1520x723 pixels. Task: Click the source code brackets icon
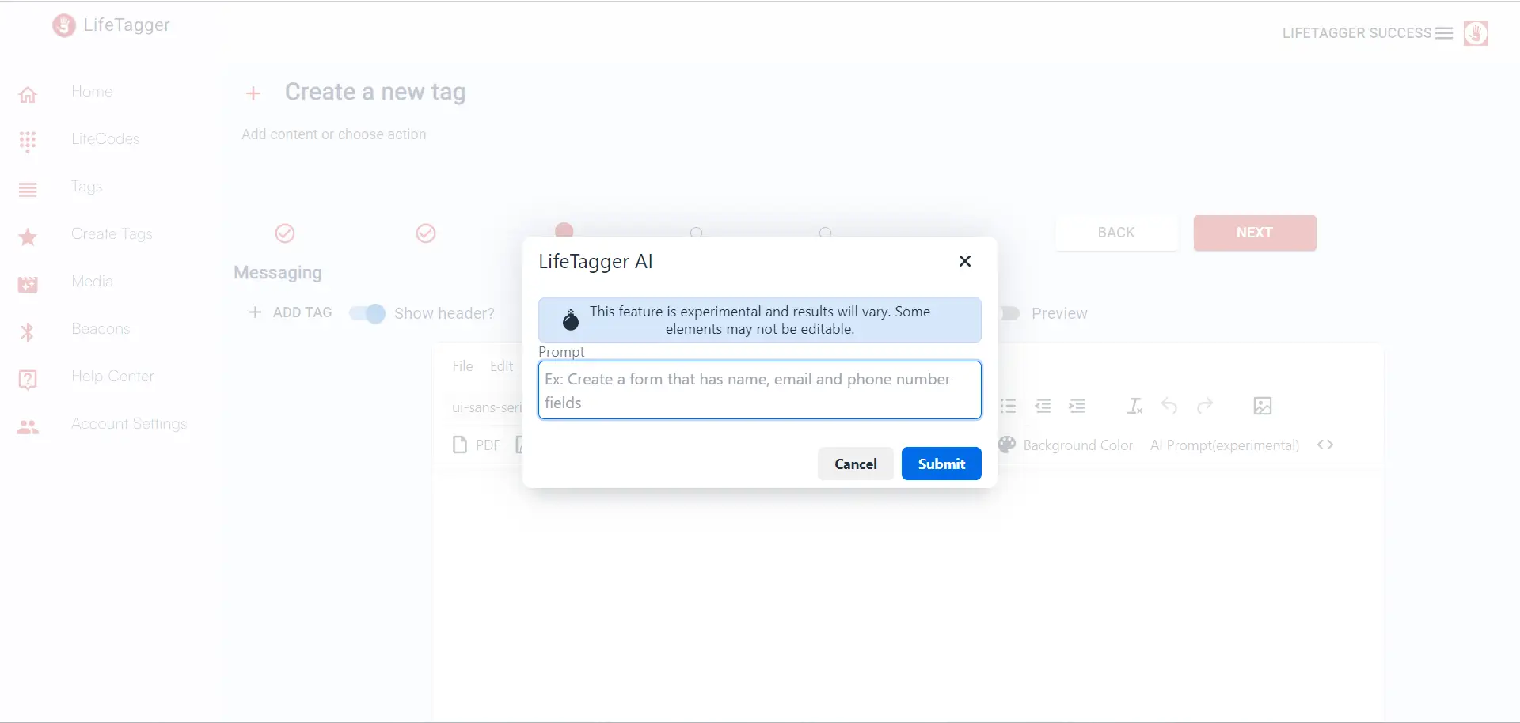click(1325, 445)
